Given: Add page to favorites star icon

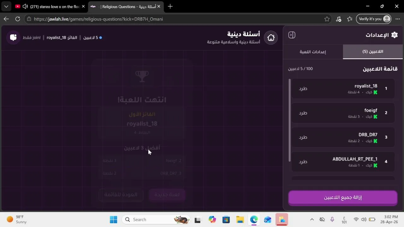Looking at the screenshot, I should coord(327,19).
